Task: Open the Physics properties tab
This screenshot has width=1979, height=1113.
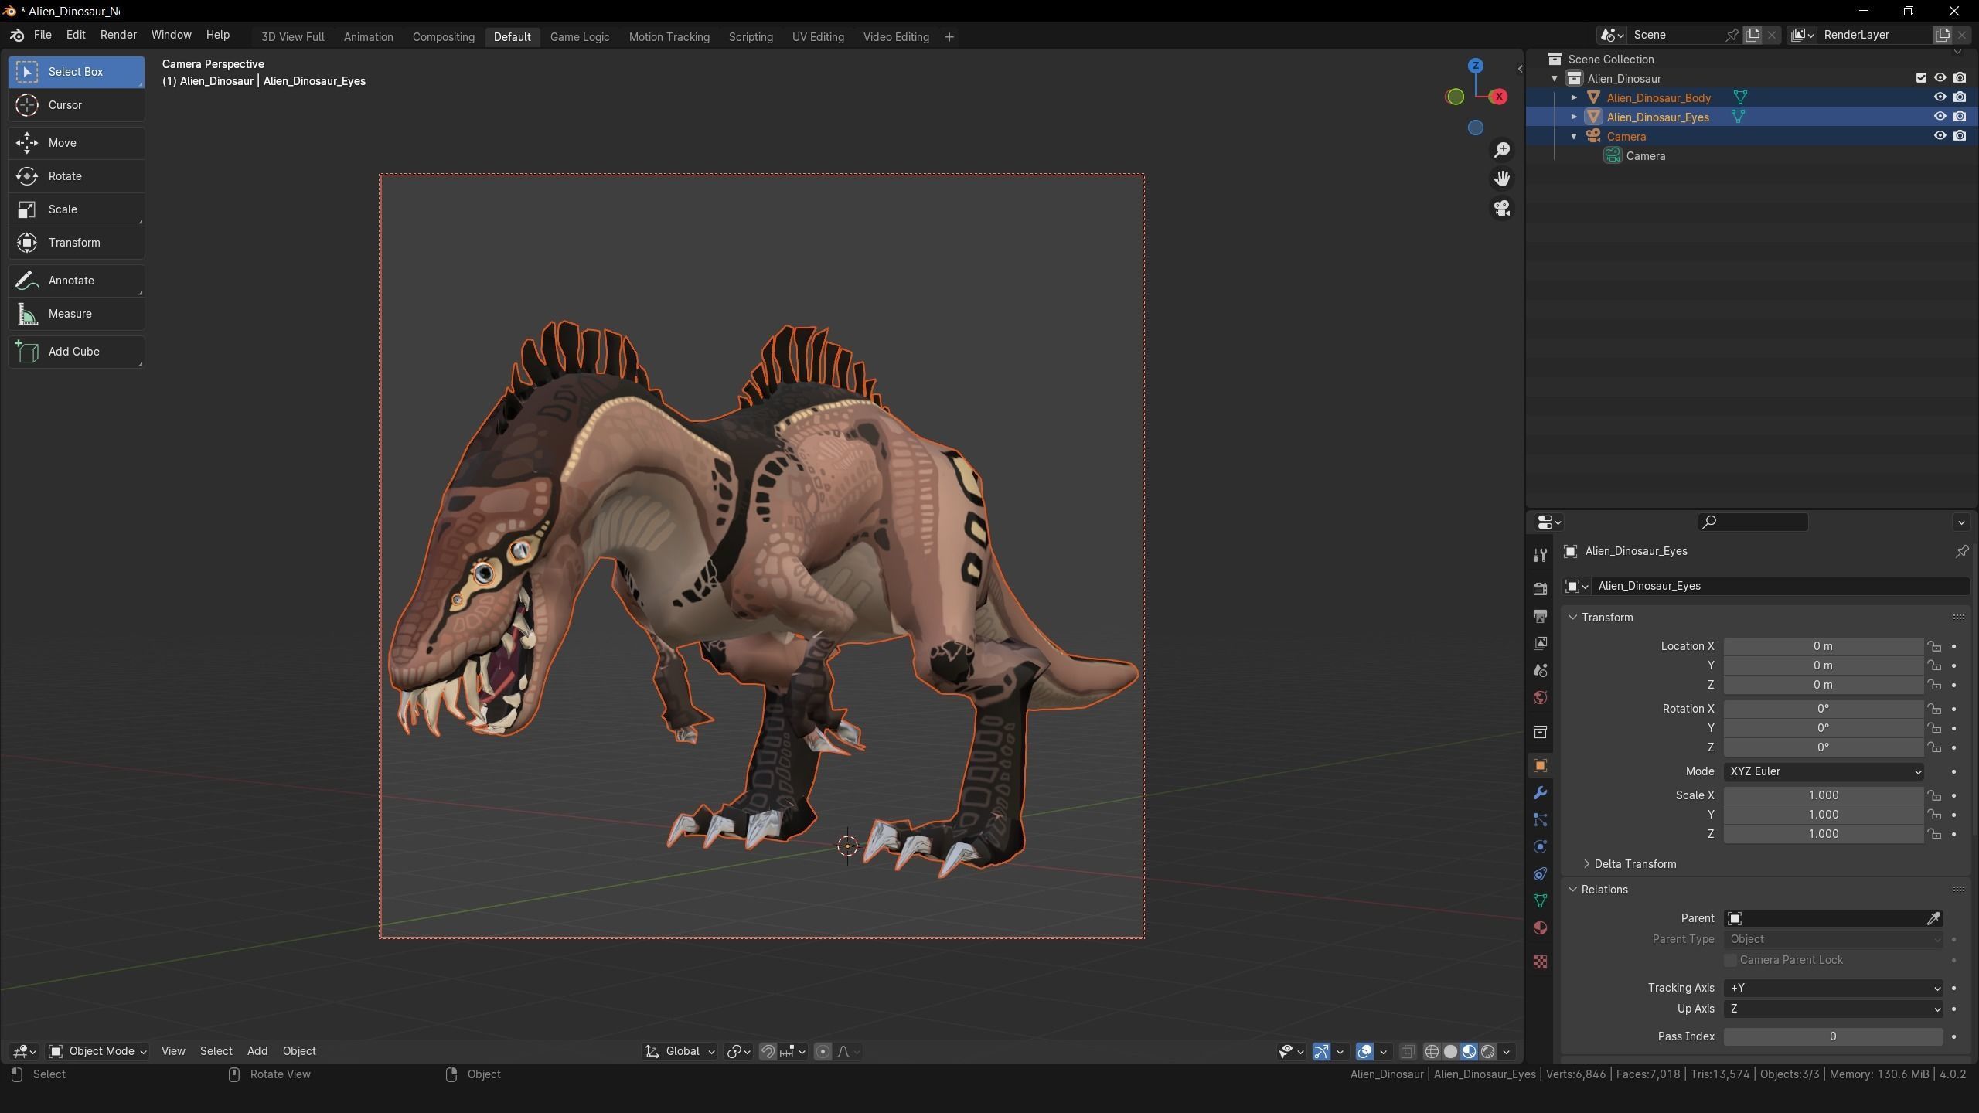Action: 1540,847
